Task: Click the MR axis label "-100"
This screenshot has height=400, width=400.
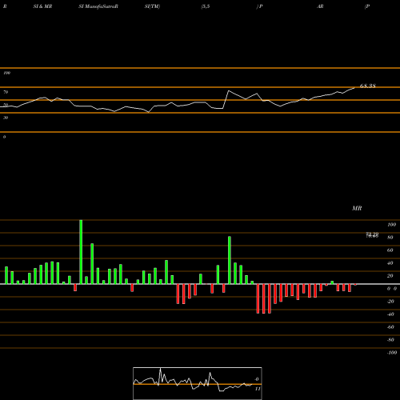Action: [392, 353]
